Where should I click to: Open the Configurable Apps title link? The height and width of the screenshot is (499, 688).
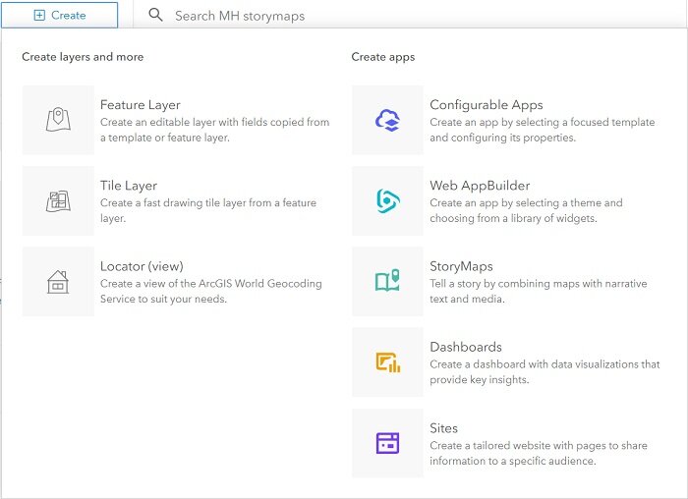pos(487,105)
